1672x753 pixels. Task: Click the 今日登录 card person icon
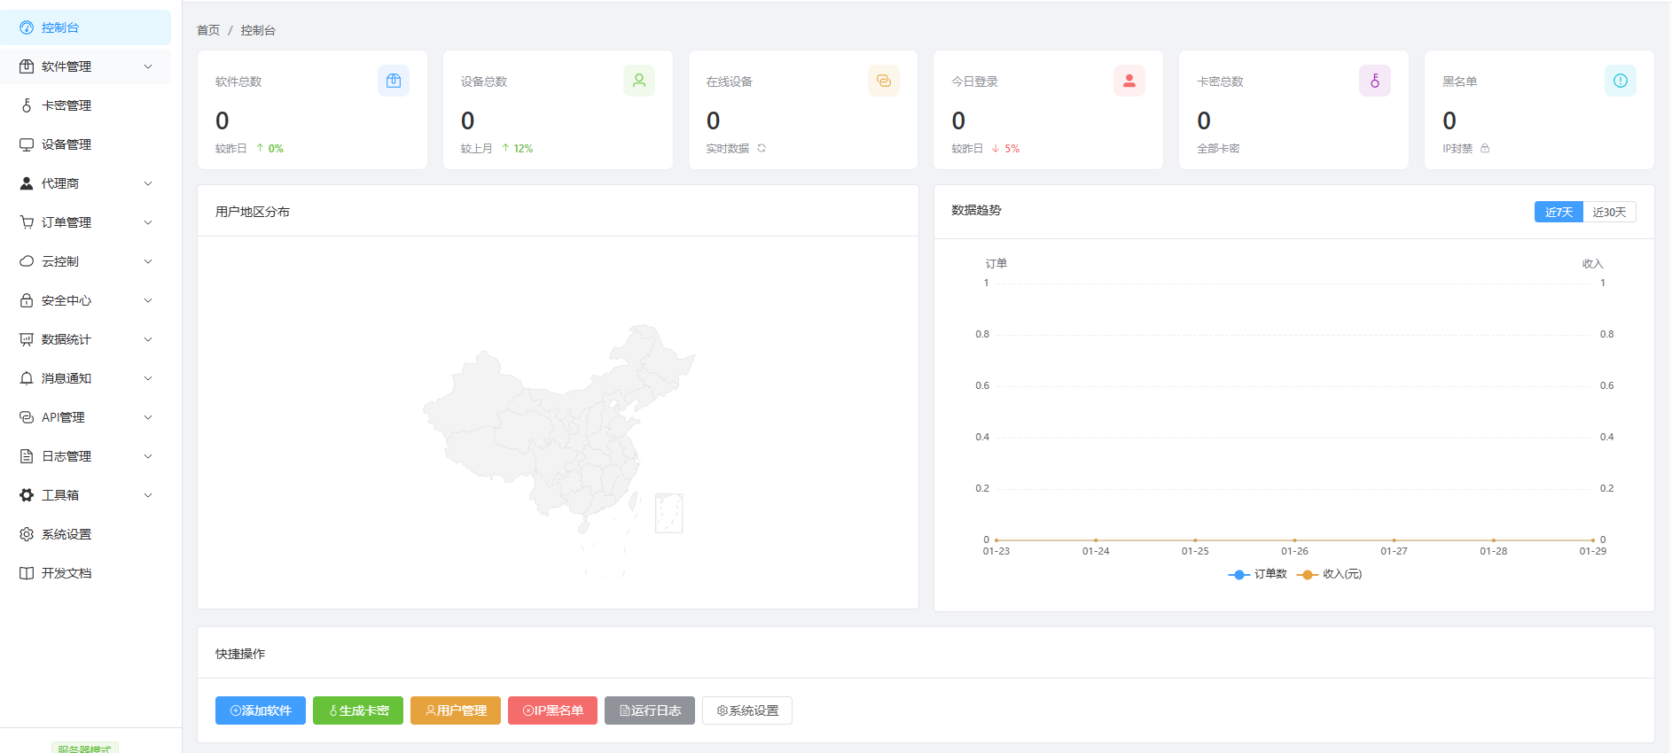tap(1129, 81)
